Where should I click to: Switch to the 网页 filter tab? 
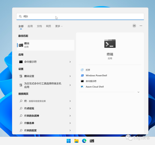pos(49,26)
